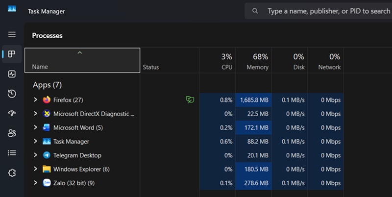Viewport: 392px width, 197px height.
Task: Sort by the Disk column header
Action: click(290, 60)
